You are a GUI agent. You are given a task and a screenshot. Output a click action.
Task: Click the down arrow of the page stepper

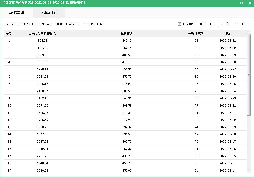tap(227, 25)
